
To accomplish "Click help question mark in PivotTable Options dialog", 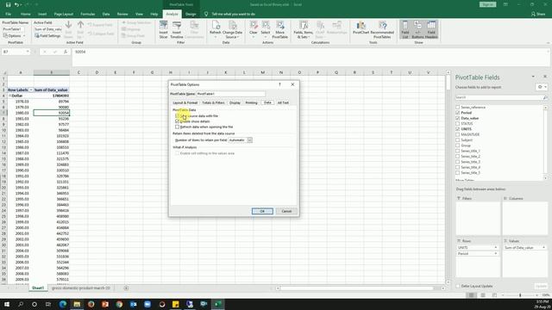I will [x=279, y=84].
